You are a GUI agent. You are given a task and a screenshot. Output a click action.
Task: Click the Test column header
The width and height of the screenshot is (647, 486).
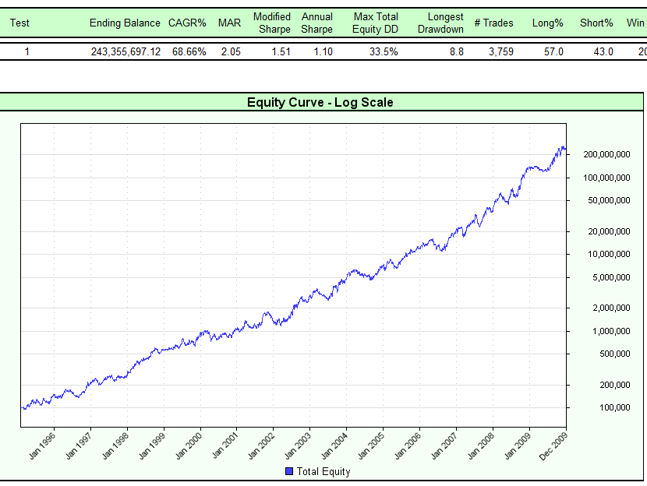[x=19, y=23]
